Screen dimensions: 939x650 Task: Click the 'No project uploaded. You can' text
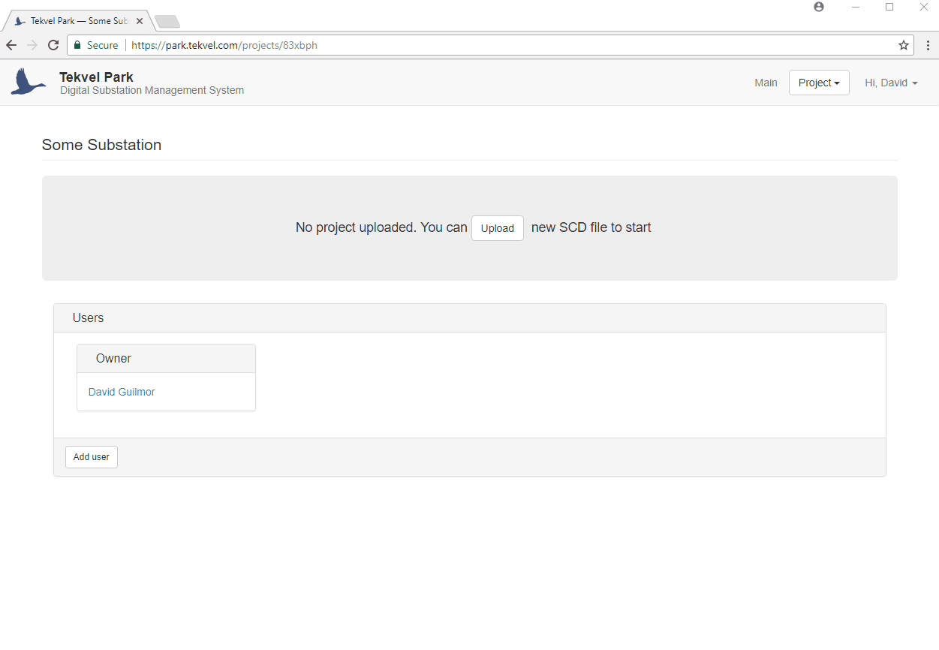click(381, 227)
